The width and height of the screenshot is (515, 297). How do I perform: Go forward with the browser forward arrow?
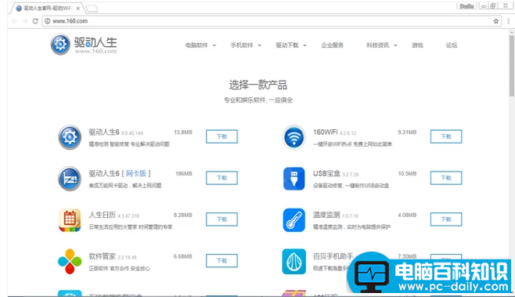point(24,21)
